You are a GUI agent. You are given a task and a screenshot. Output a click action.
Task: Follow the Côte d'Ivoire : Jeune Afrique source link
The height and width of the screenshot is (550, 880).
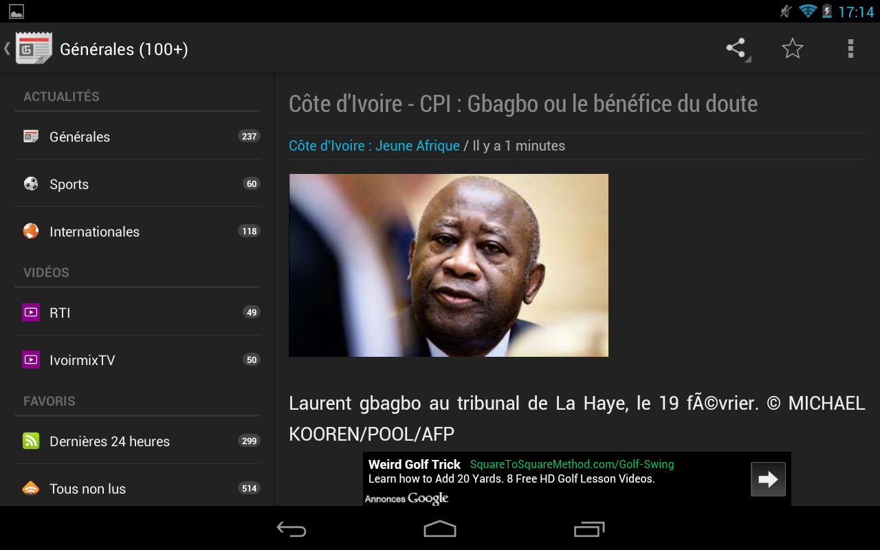pos(374,146)
